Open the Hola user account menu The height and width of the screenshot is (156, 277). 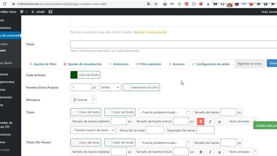269,12
